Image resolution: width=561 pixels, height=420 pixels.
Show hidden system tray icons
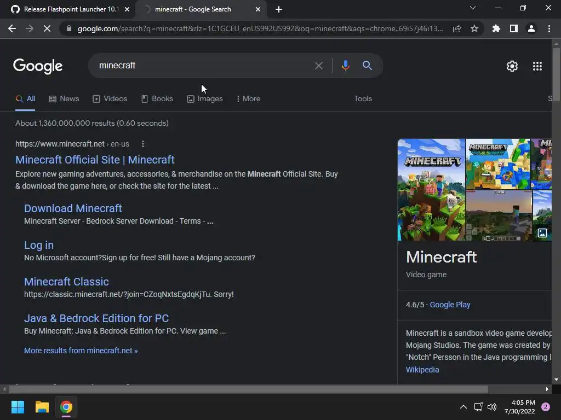click(x=463, y=407)
